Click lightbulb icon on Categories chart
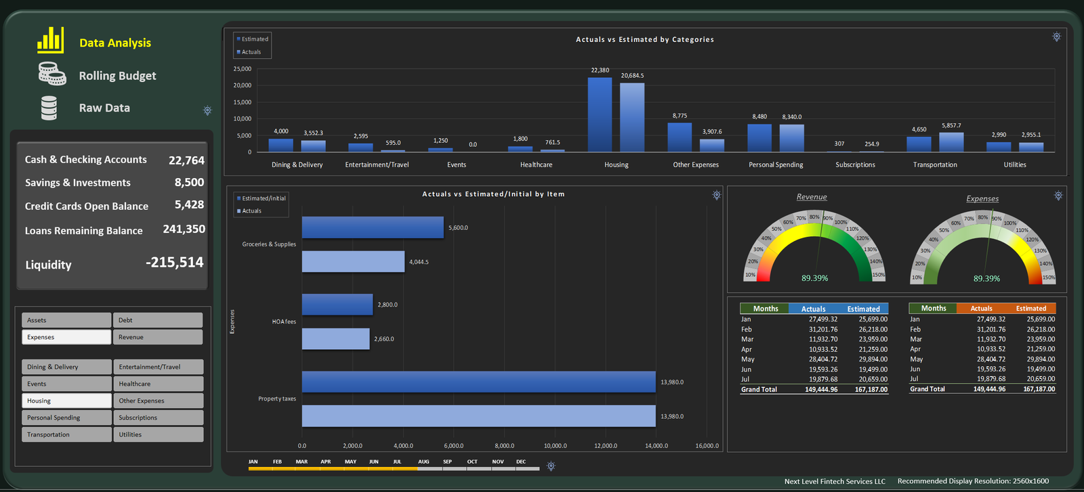Image resolution: width=1084 pixels, height=492 pixels. [1056, 37]
